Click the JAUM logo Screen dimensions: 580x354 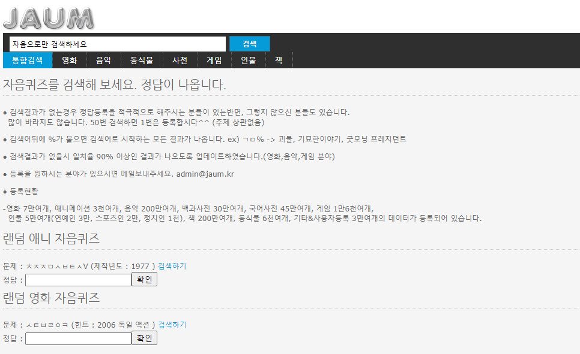pyautogui.click(x=49, y=18)
